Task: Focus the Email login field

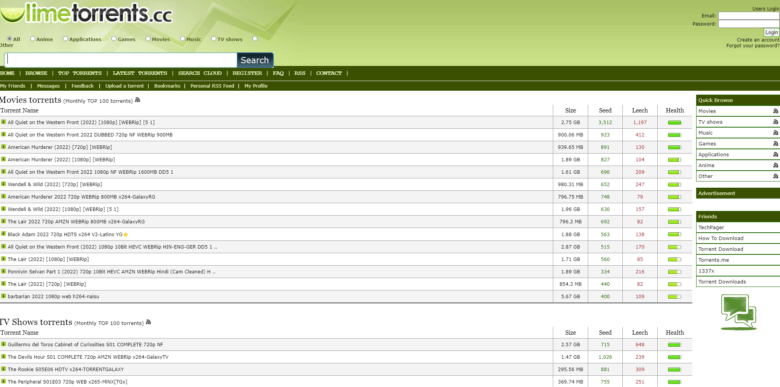Action: [x=749, y=16]
